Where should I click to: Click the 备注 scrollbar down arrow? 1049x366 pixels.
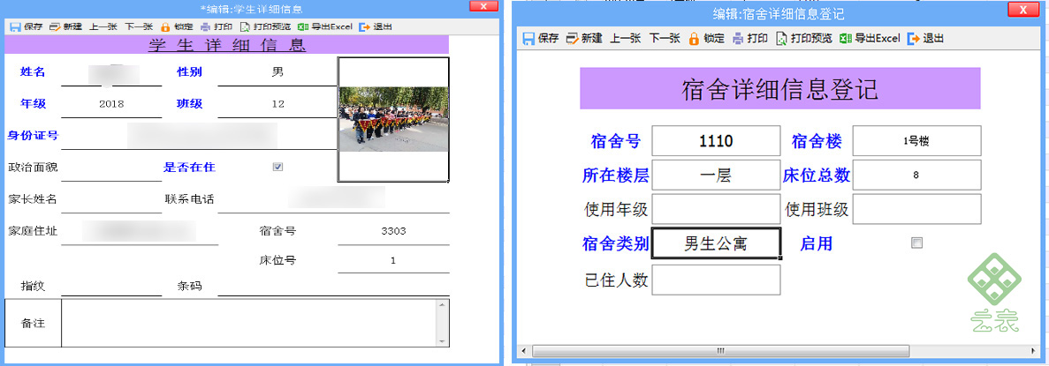tap(442, 342)
